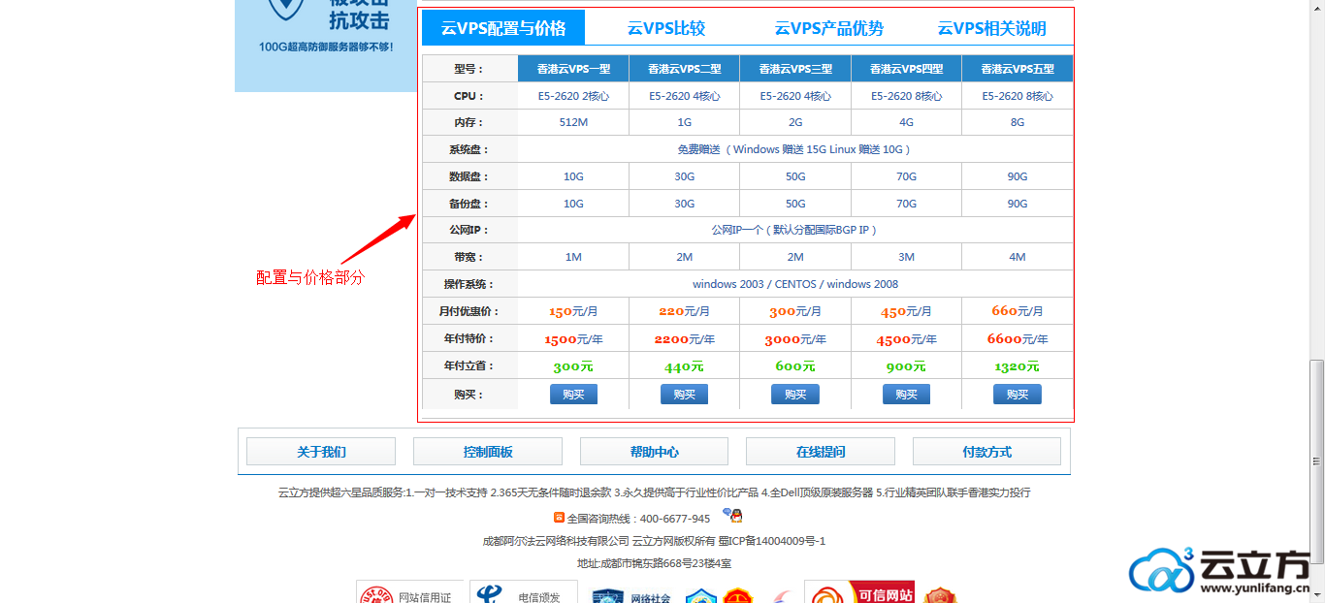Click the 8G memory cell
1325x603 pixels.
(x=1018, y=123)
